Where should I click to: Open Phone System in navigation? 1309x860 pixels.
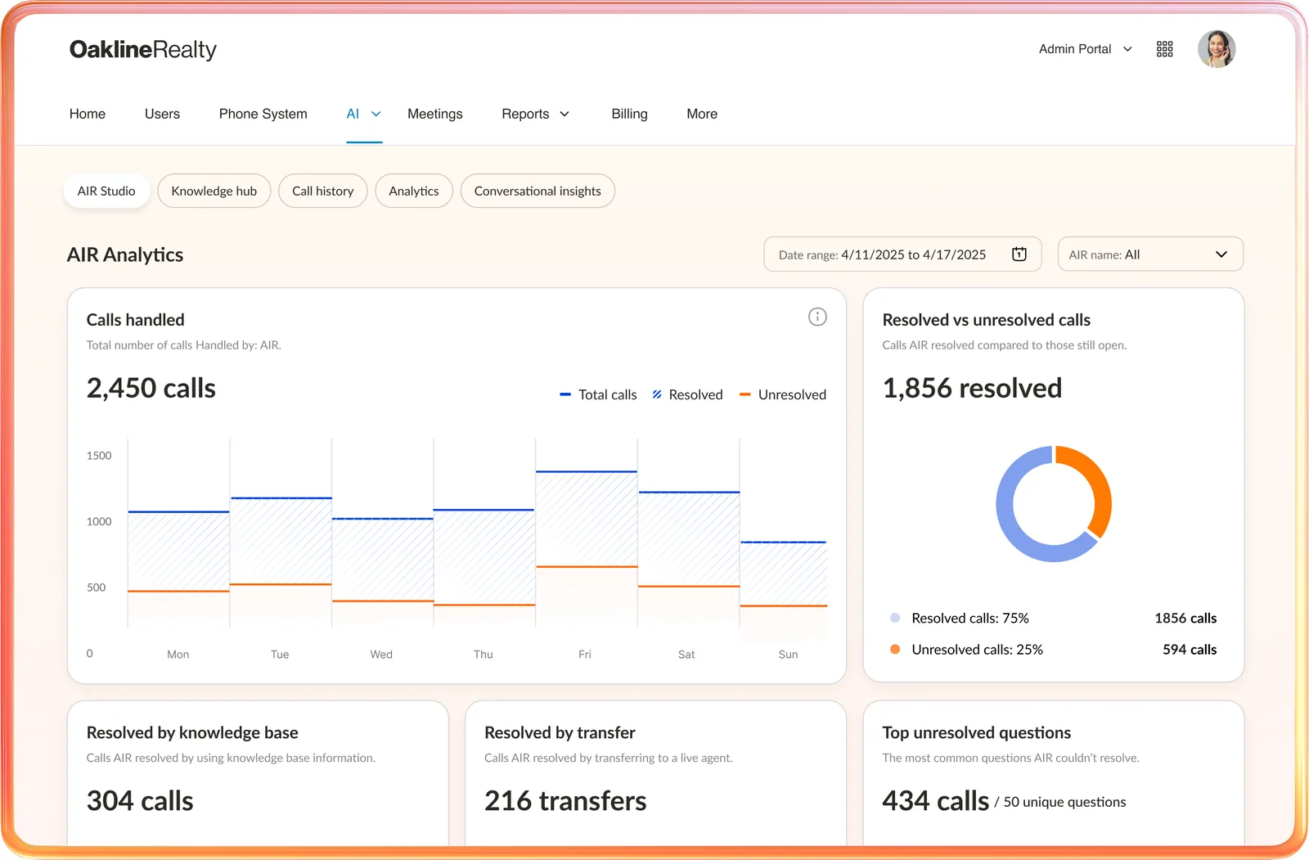[263, 115]
